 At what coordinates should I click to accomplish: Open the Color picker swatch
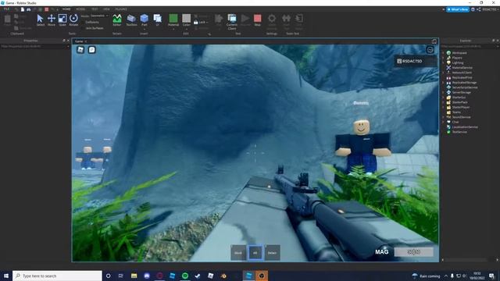coord(186,20)
